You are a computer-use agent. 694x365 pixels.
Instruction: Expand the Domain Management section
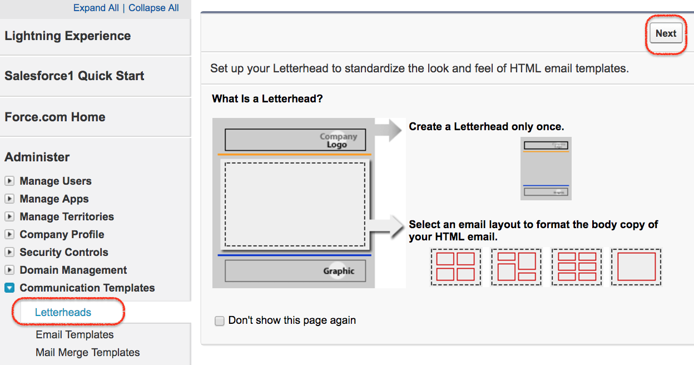(x=9, y=270)
